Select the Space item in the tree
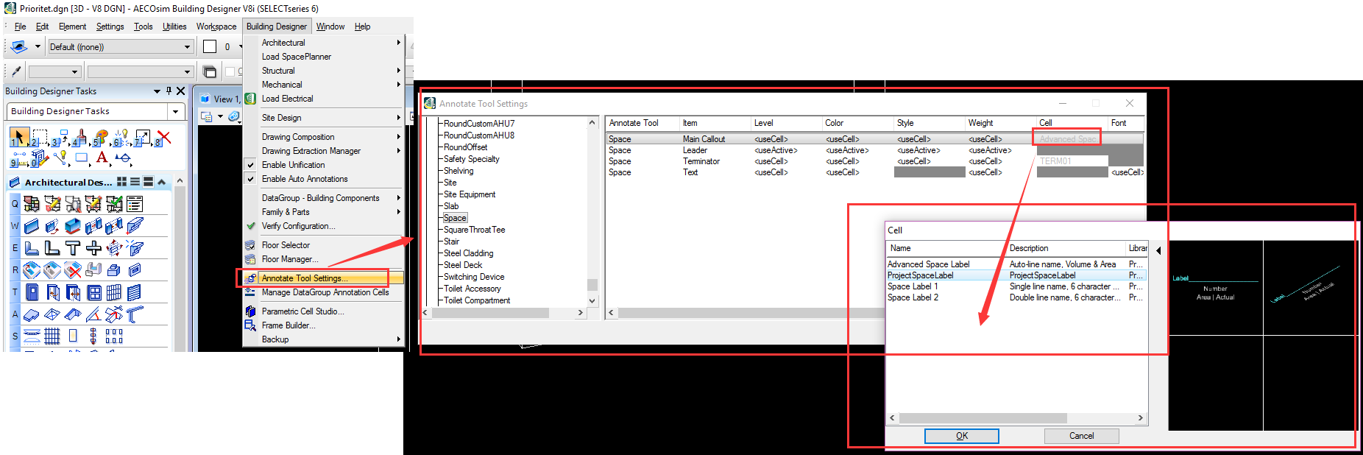The width and height of the screenshot is (1363, 455). 455,218
